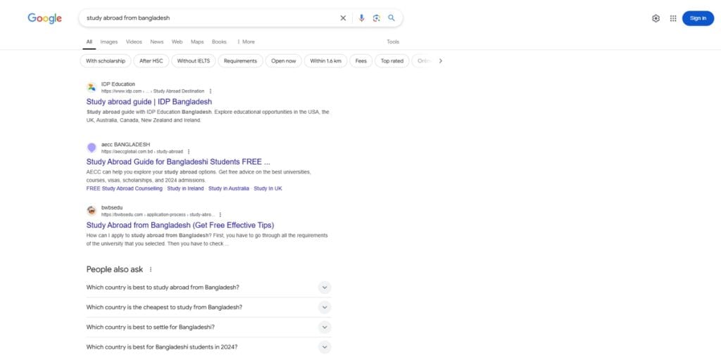
Task: Open Study in Ireland sitelink
Action: (x=185, y=189)
